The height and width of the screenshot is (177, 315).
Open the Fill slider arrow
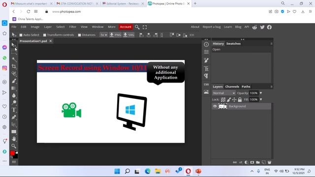pyautogui.click(x=261, y=99)
